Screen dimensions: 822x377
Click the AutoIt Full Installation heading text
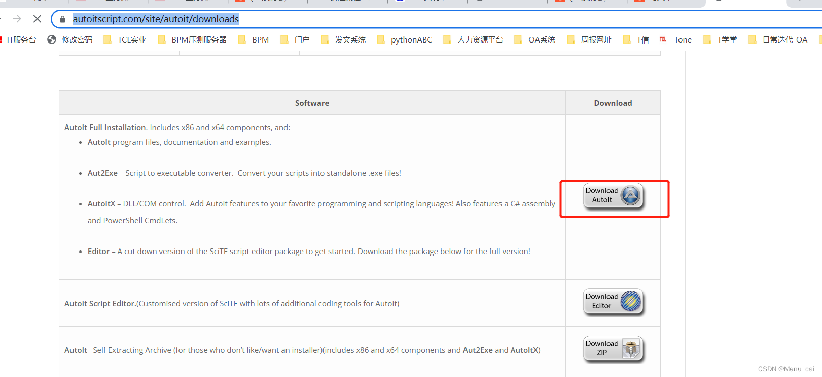click(x=105, y=128)
